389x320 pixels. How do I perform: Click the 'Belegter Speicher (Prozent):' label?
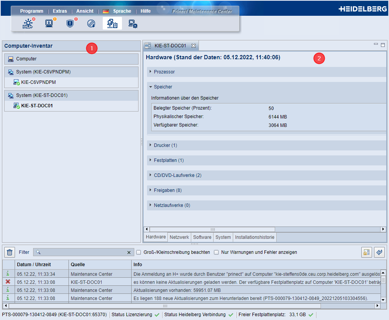point(183,108)
